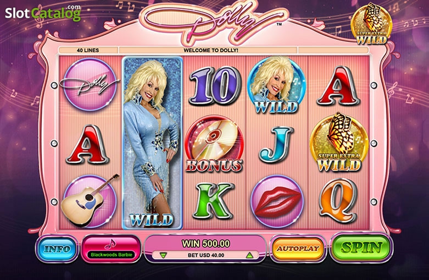Click the 40 LINES indicator

pyautogui.click(x=88, y=51)
